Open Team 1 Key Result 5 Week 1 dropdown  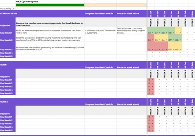(x=153, y=93)
